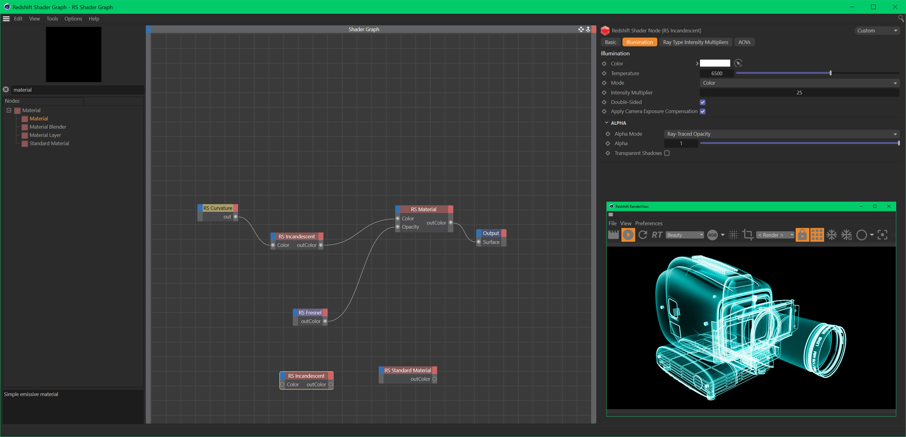Click the RGB channel circle icon

click(713, 235)
